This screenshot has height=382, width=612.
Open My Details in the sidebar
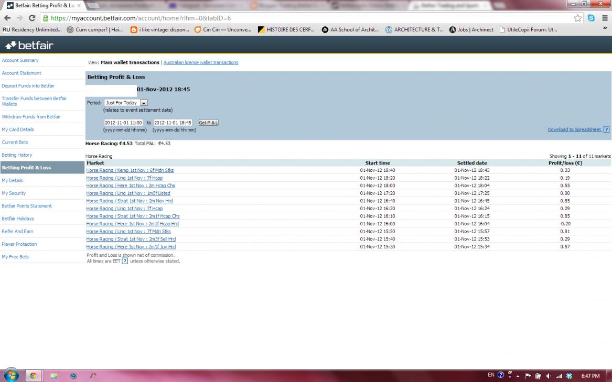pyautogui.click(x=13, y=180)
